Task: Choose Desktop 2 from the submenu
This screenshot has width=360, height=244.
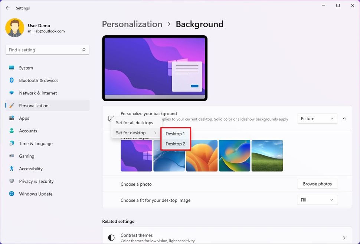Action: pyautogui.click(x=175, y=144)
